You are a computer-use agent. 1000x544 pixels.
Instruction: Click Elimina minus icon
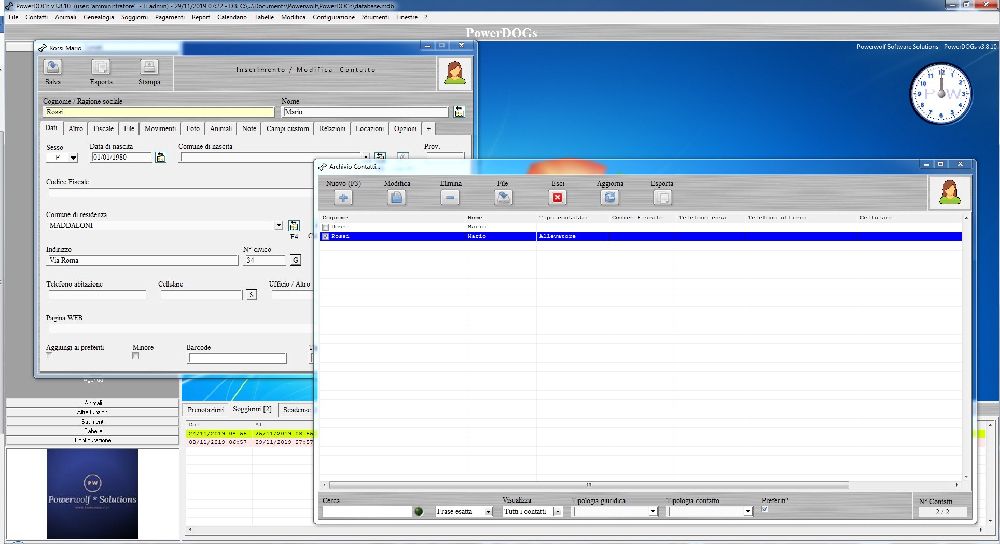450,197
